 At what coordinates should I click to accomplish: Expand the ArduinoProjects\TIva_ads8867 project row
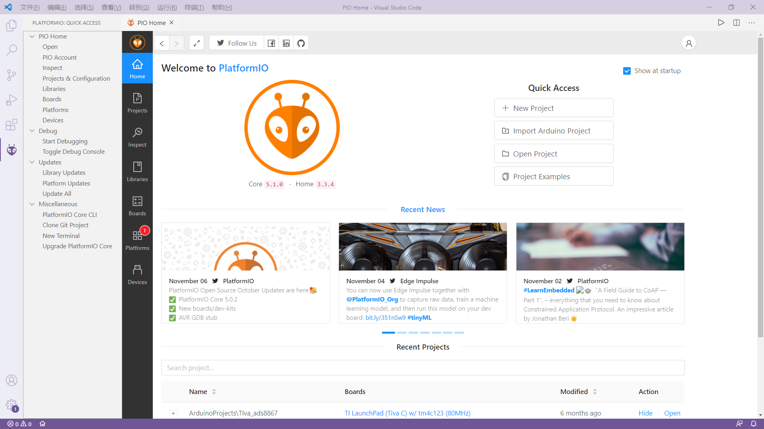pos(173,413)
